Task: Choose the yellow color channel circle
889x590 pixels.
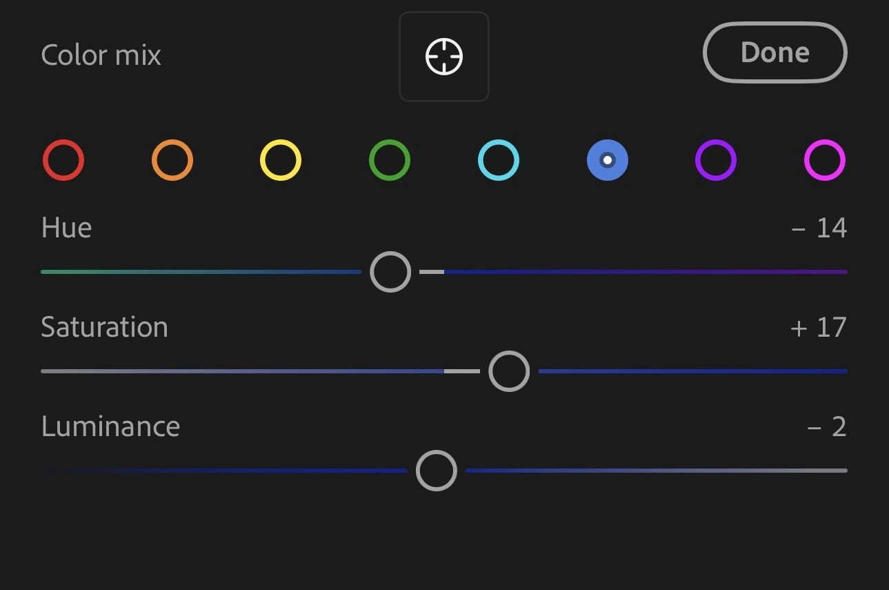Action: click(x=281, y=160)
